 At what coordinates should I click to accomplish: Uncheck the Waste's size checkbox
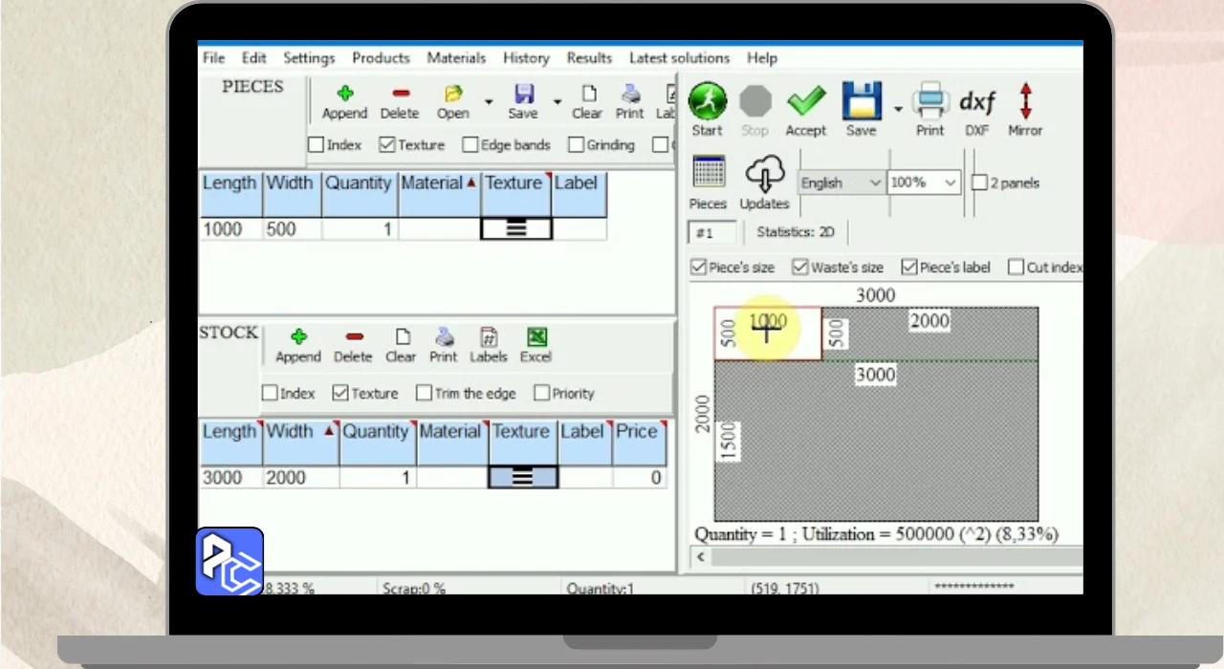pos(800,268)
